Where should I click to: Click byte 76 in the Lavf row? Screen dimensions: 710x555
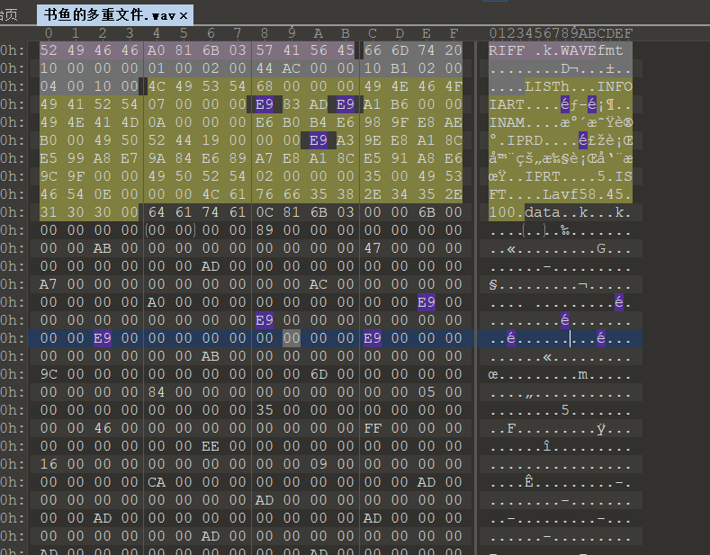[265, 194]
